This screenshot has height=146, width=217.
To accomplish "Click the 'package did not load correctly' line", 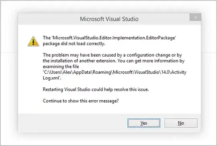I will [x=74, y=44].
